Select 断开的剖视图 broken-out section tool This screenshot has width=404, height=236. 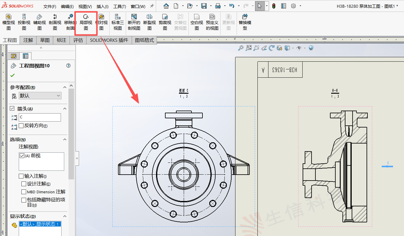pyautogui.click(x=134, y=22)
